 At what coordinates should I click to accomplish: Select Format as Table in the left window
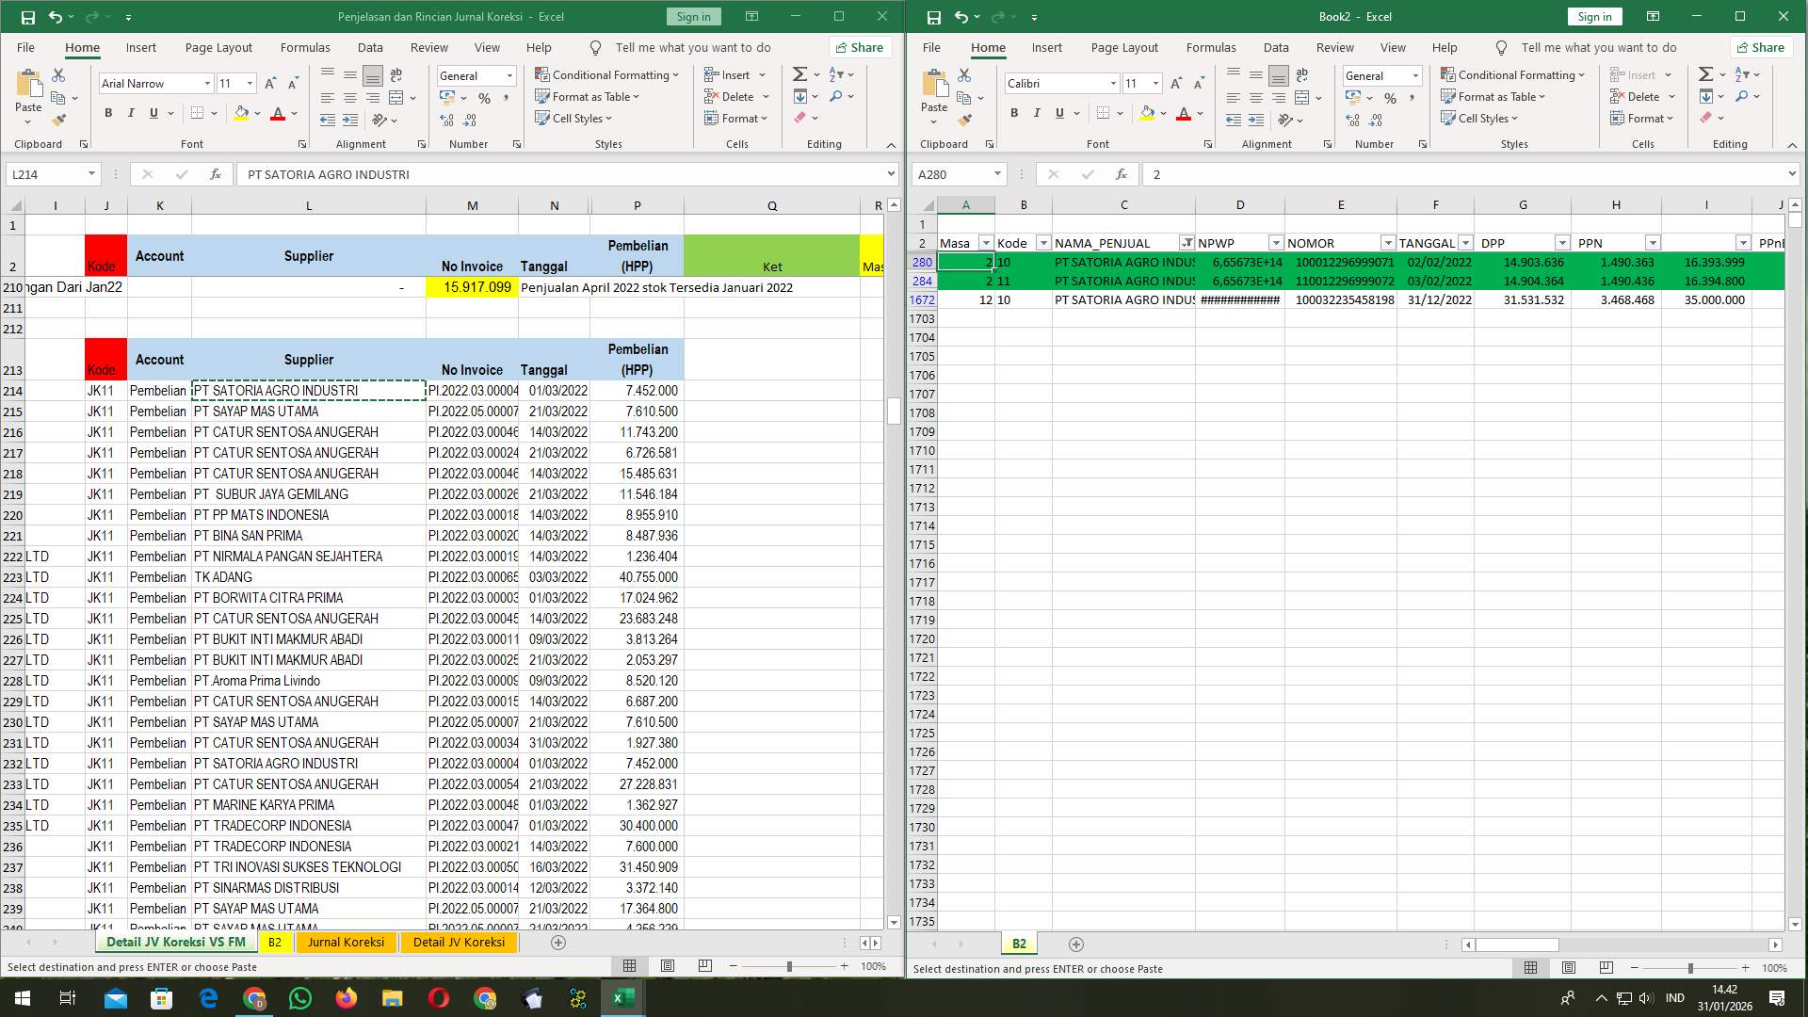(x=587, y=96)
